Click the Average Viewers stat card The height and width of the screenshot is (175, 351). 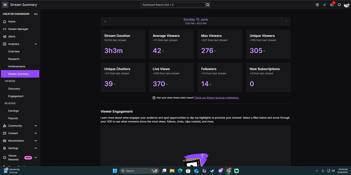pyautogui.click(x=171, y=44)
